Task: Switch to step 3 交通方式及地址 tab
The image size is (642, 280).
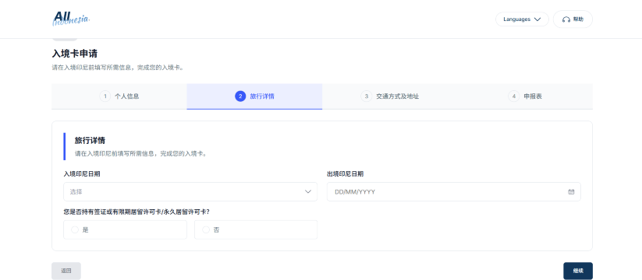Action: (390, 96)
